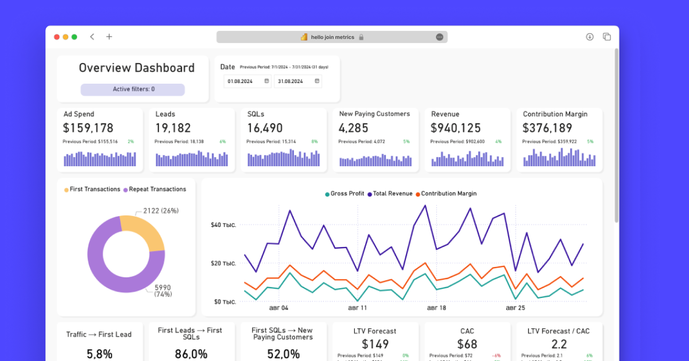Click the 5990 (74%) donut label
689x361 pixels.
pyautogui.click(x=162, y=291)
